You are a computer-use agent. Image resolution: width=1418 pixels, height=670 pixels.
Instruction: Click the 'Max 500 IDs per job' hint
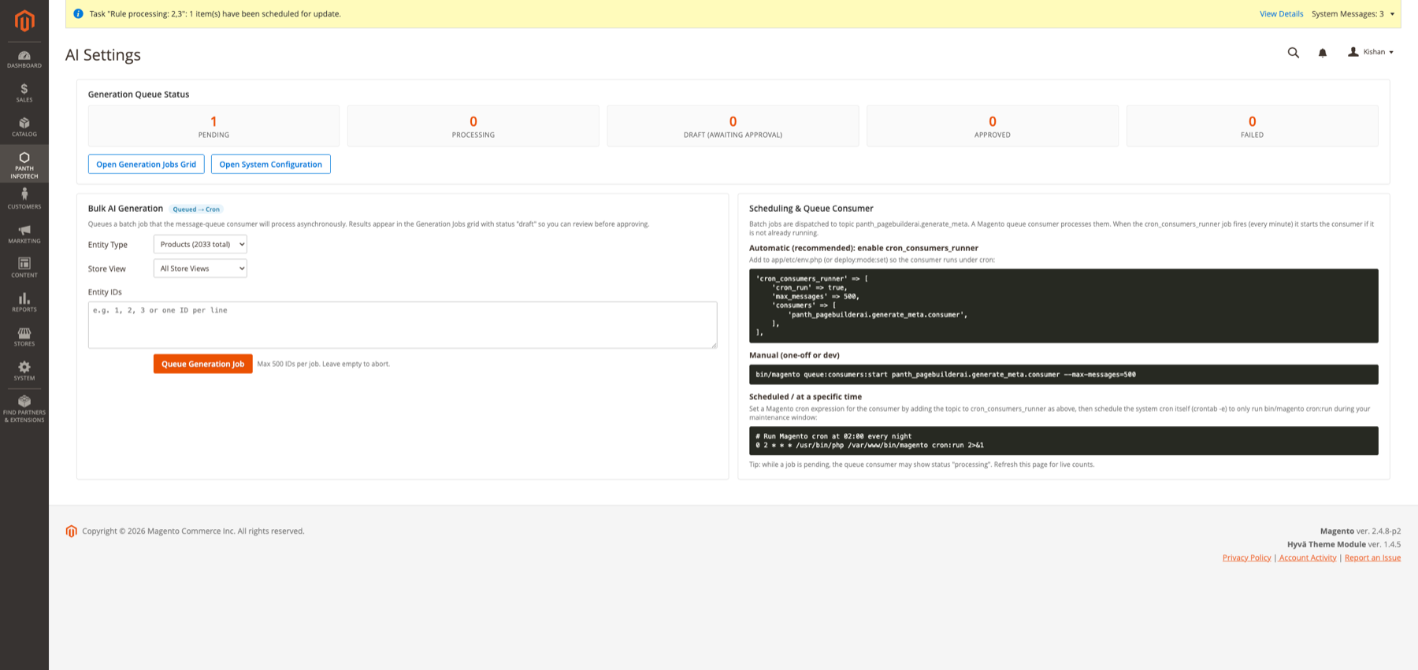coord(324,364)
